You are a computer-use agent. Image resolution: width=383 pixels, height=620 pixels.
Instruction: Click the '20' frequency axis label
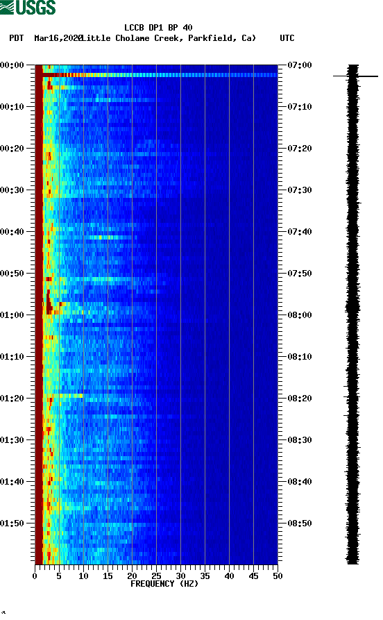click(132, 576)
